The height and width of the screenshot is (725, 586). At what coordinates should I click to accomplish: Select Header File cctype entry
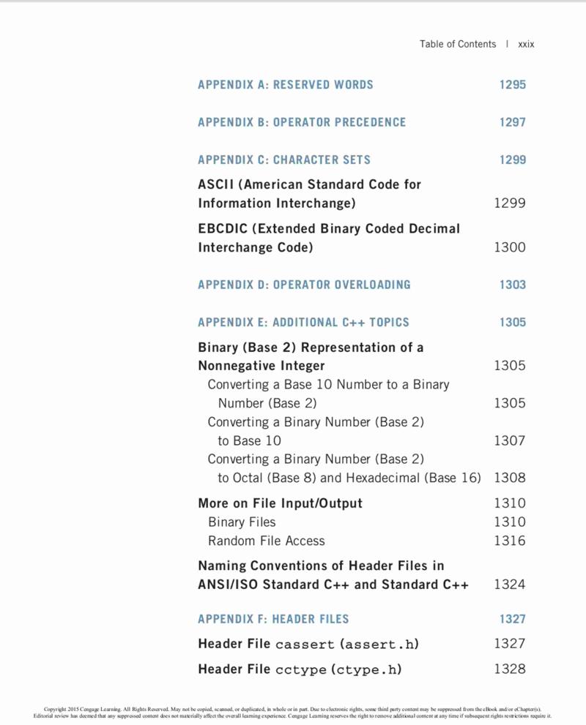(300, 669)
